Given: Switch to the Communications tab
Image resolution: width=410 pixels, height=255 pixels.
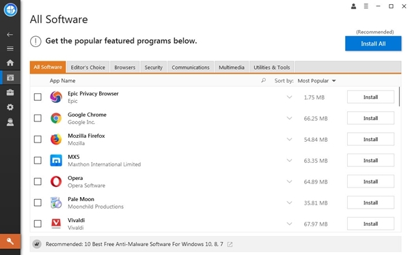Looking at the screenshot, I should [191, 67].
